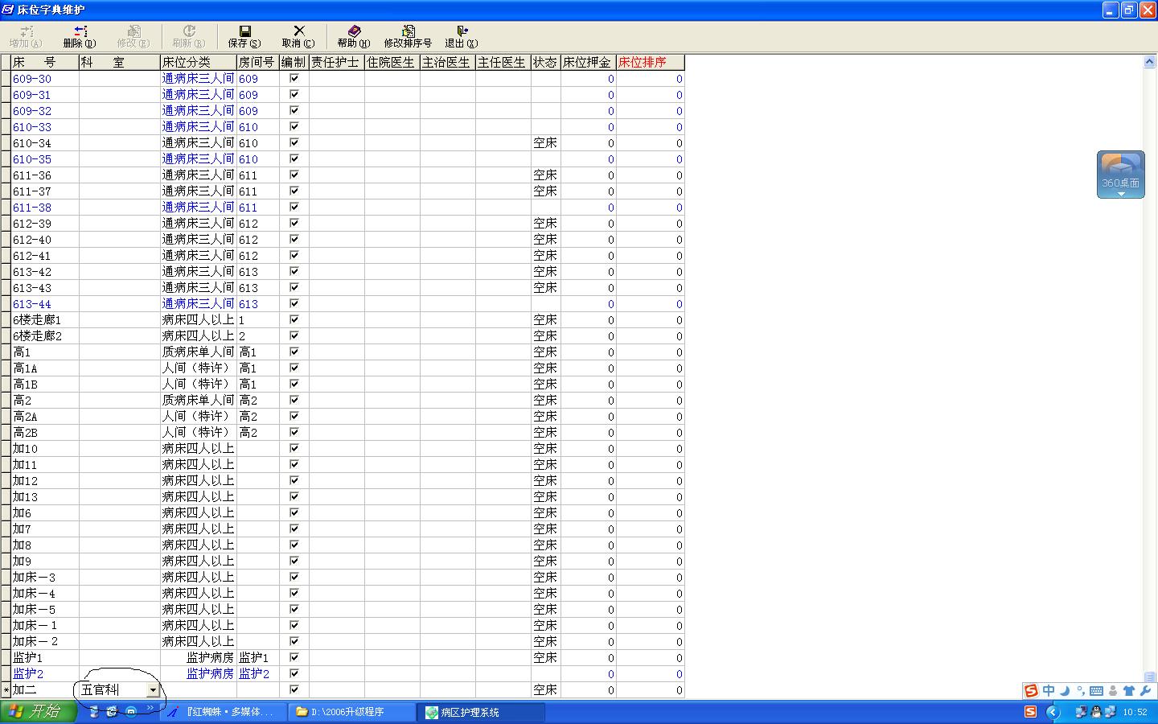
Task: Toggle the 编制 checkbox for bed 高1A
Action: pos(294,368)
